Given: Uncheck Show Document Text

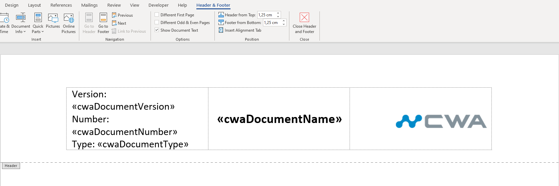Looking at the screenshot, I should click(157, 30).
